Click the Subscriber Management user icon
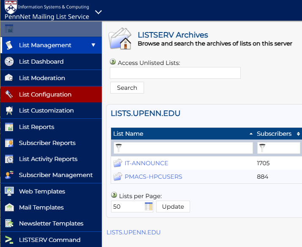The image size is (302, 247). [9, 175]
